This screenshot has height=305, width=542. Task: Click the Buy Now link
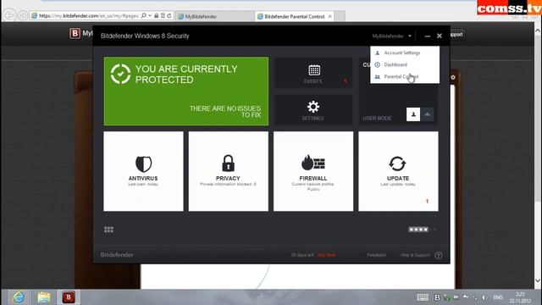pos(326,255)
